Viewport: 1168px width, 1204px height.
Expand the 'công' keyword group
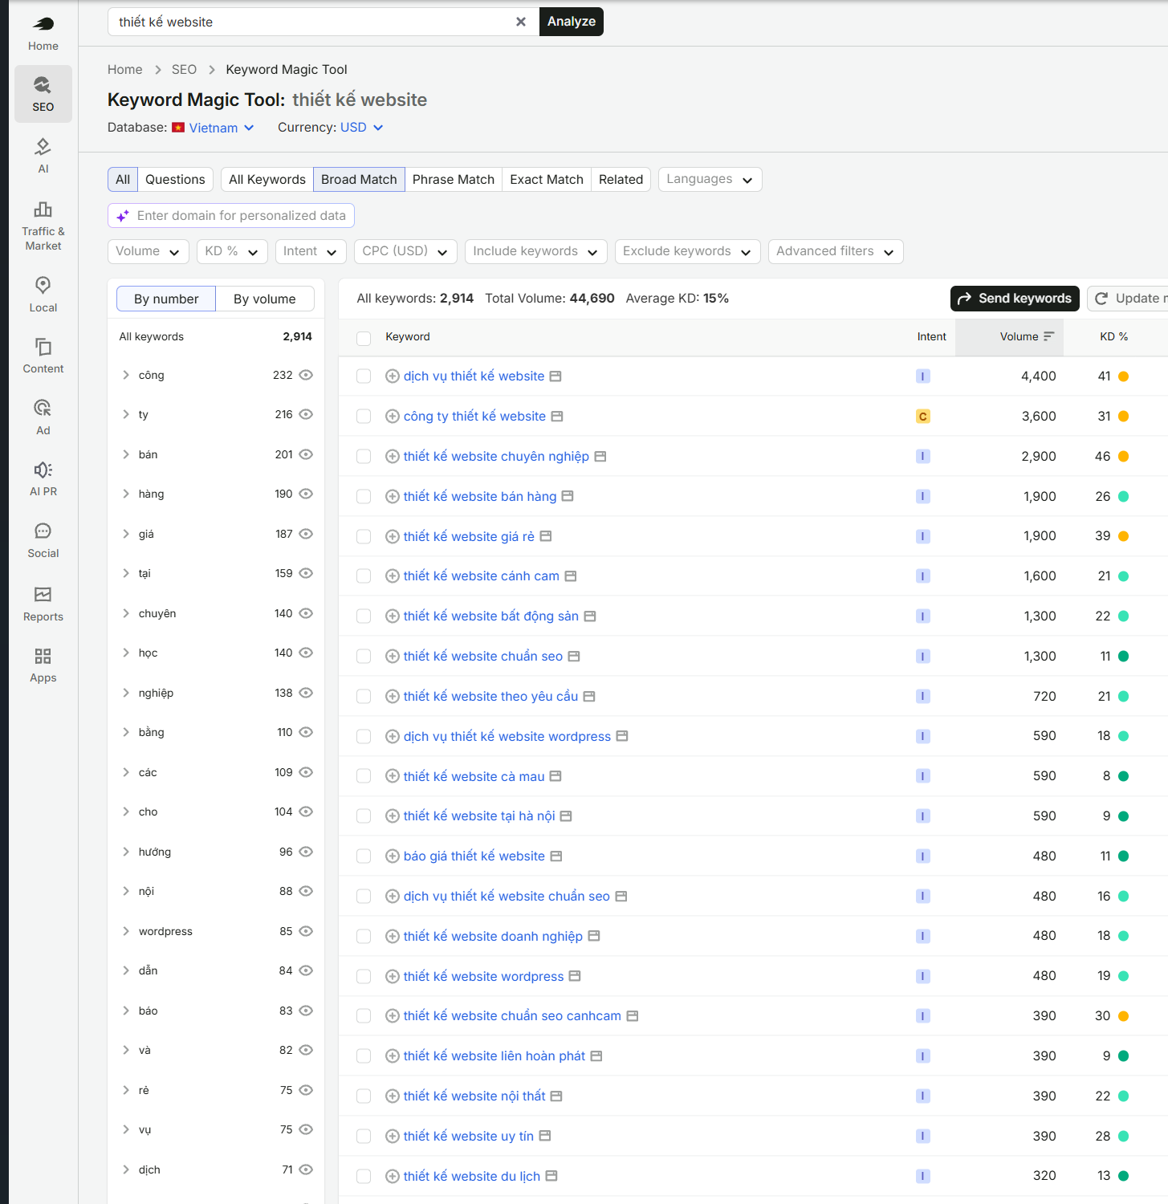[126, 375]
